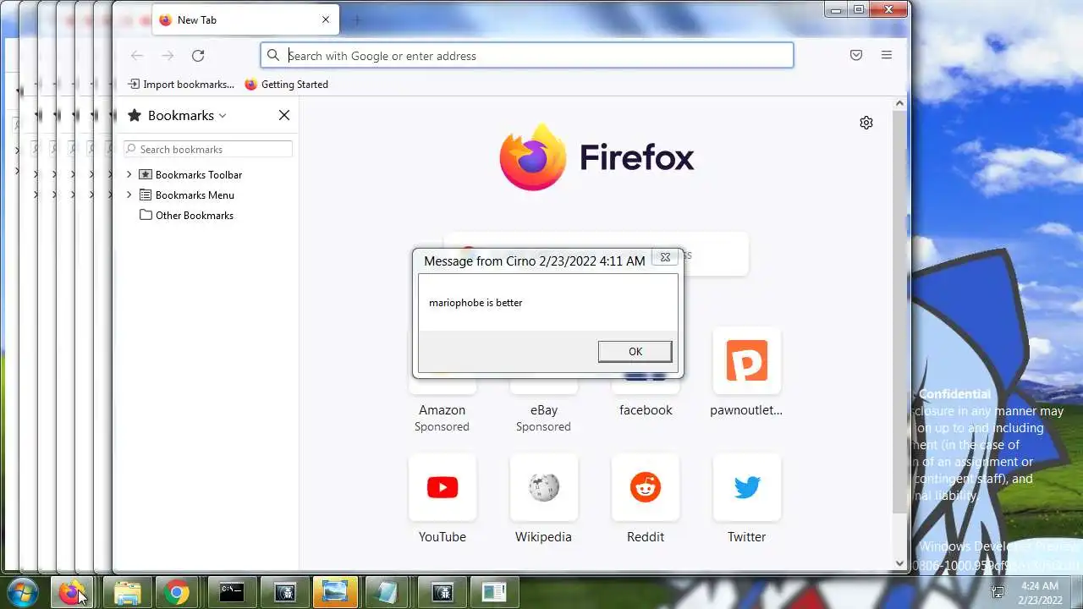Image resolution: width=1083 pixels, height=609 pixels.
Task: Click Import bookmarks toolbar button
Action: coord(181,85)
